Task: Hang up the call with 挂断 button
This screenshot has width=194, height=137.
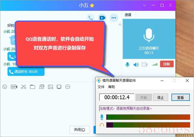Action: pos(167,64)
